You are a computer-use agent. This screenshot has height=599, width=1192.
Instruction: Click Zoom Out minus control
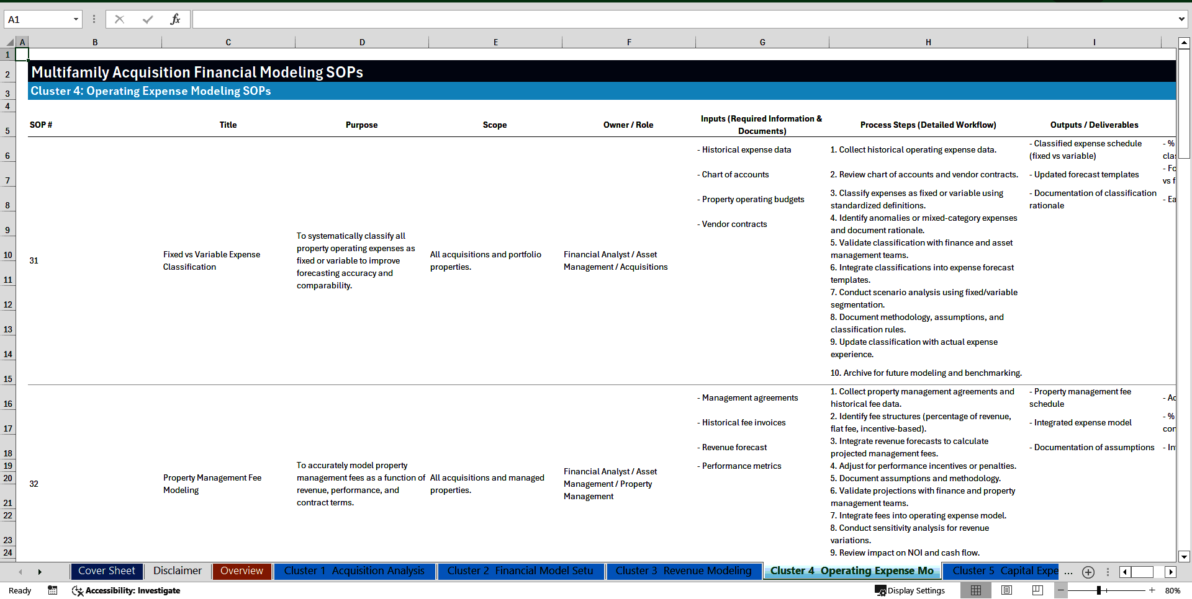[1061, 590]
